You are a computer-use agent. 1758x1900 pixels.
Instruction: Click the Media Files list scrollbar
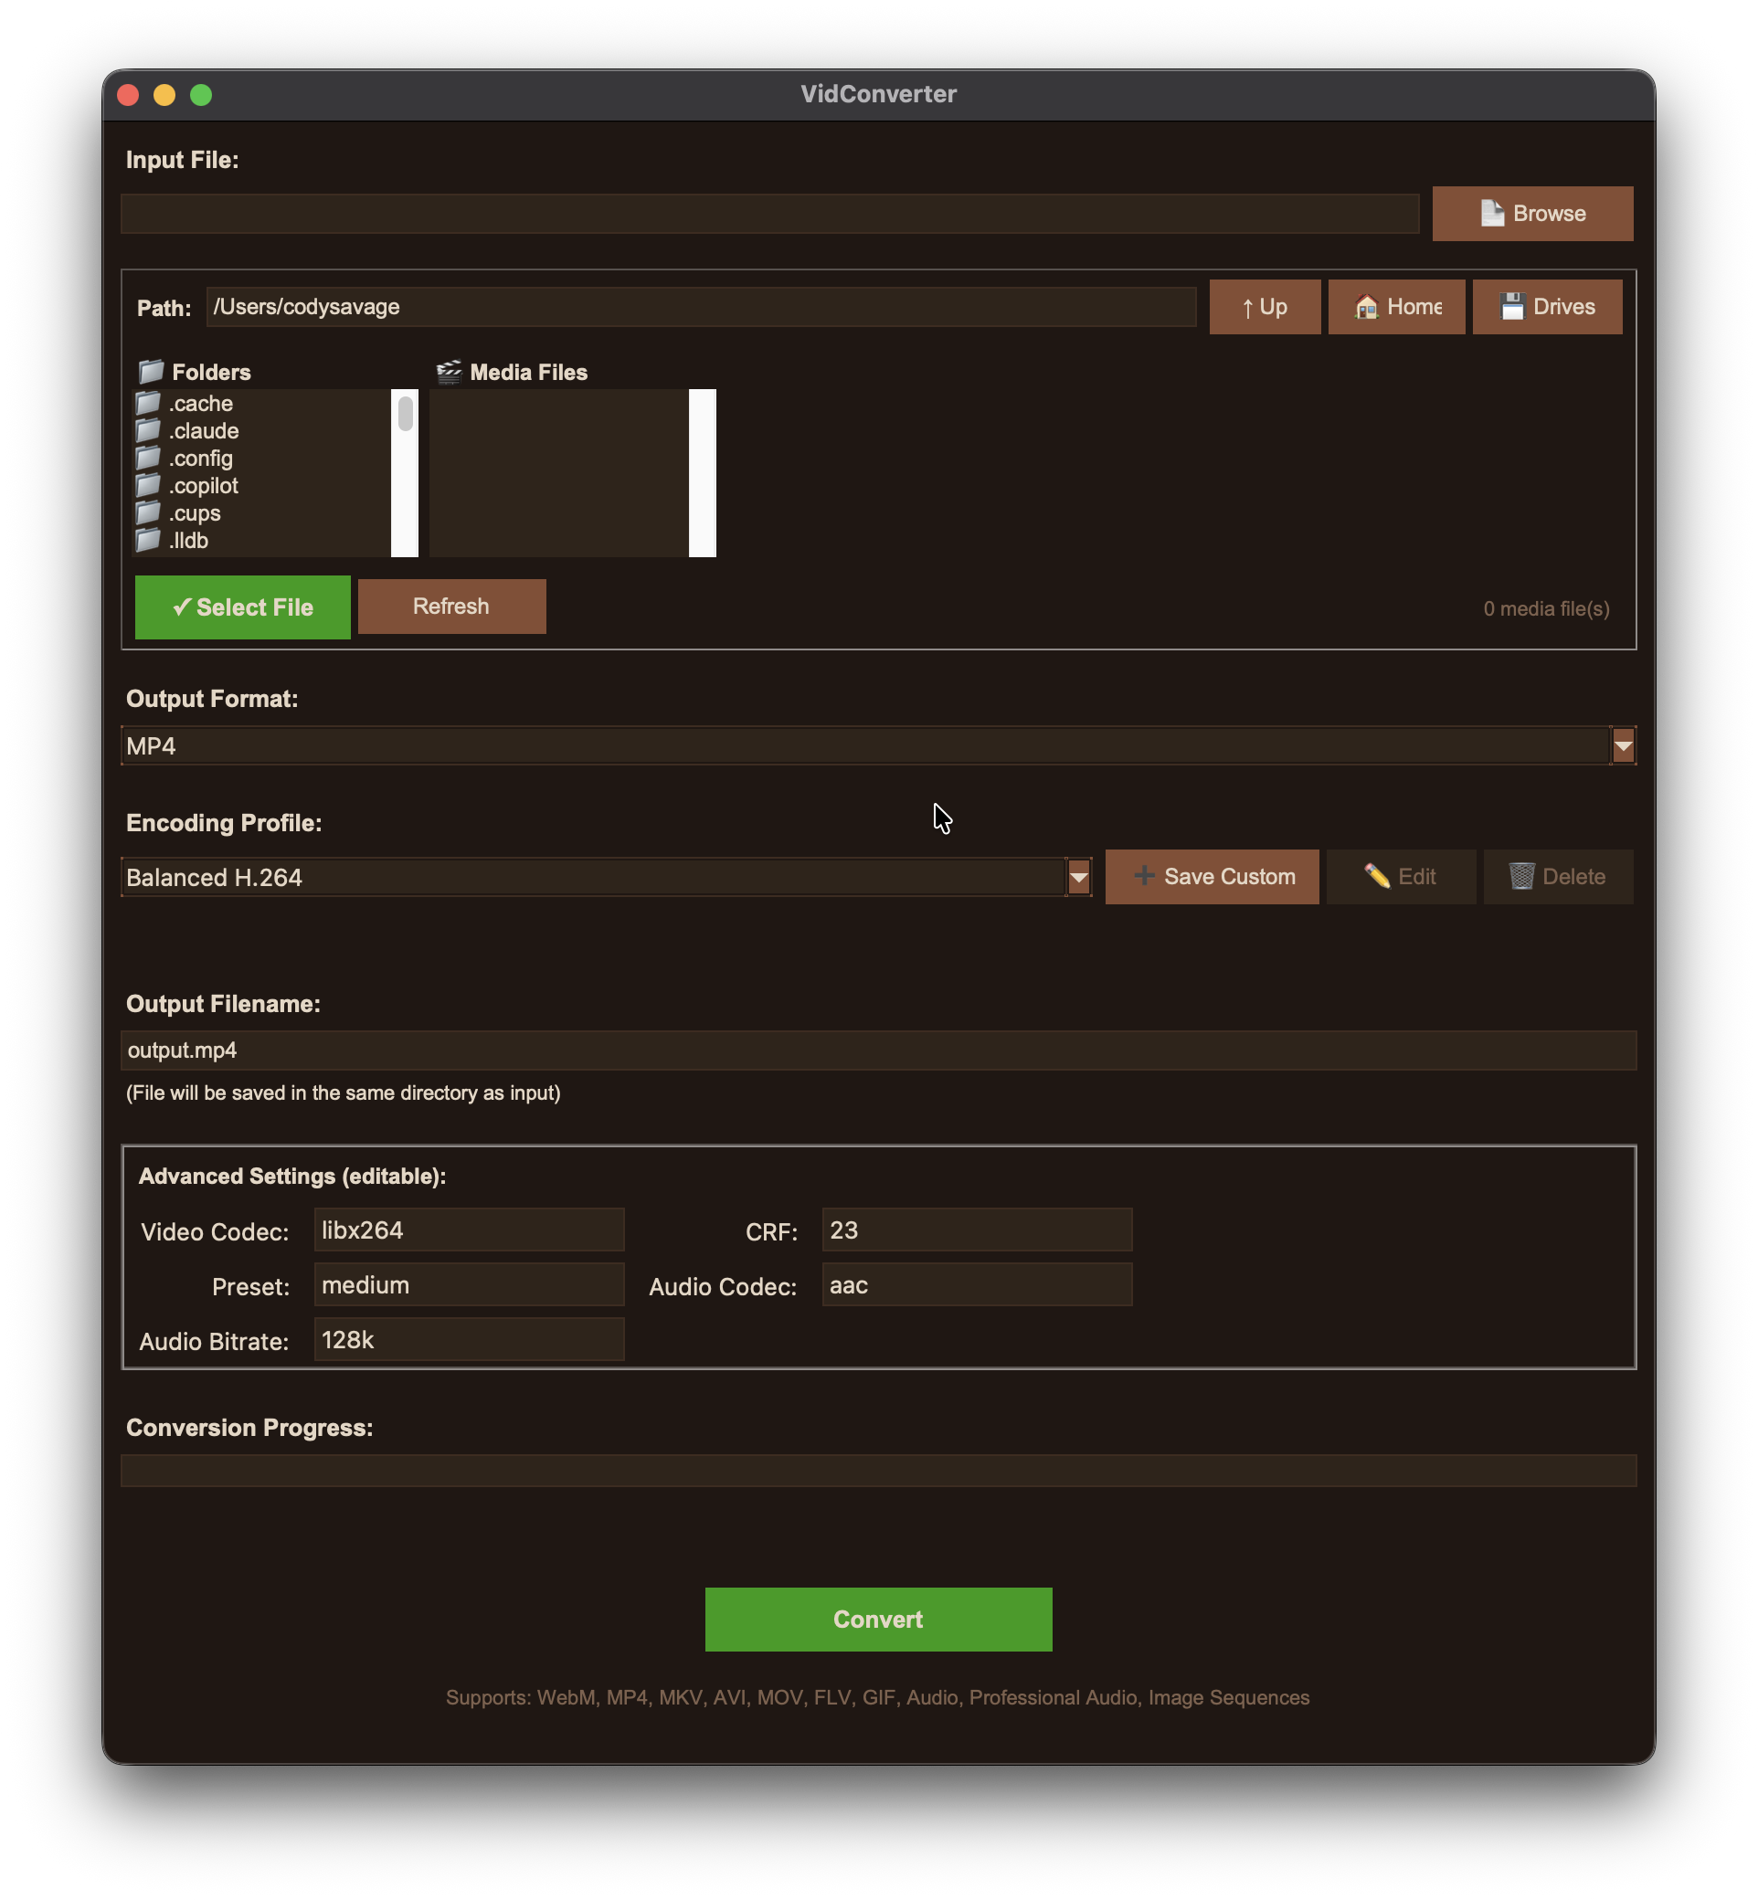click(x=702, y=472)
